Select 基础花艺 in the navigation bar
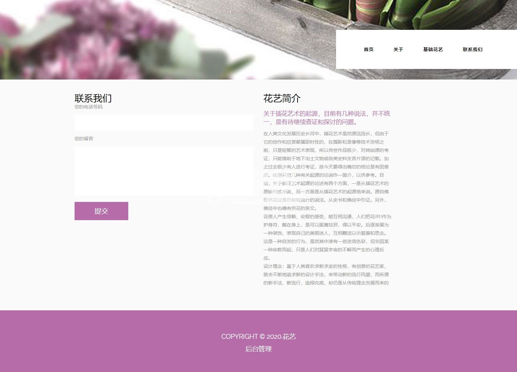This screenshot has height=372, width=517. [433, 49]
